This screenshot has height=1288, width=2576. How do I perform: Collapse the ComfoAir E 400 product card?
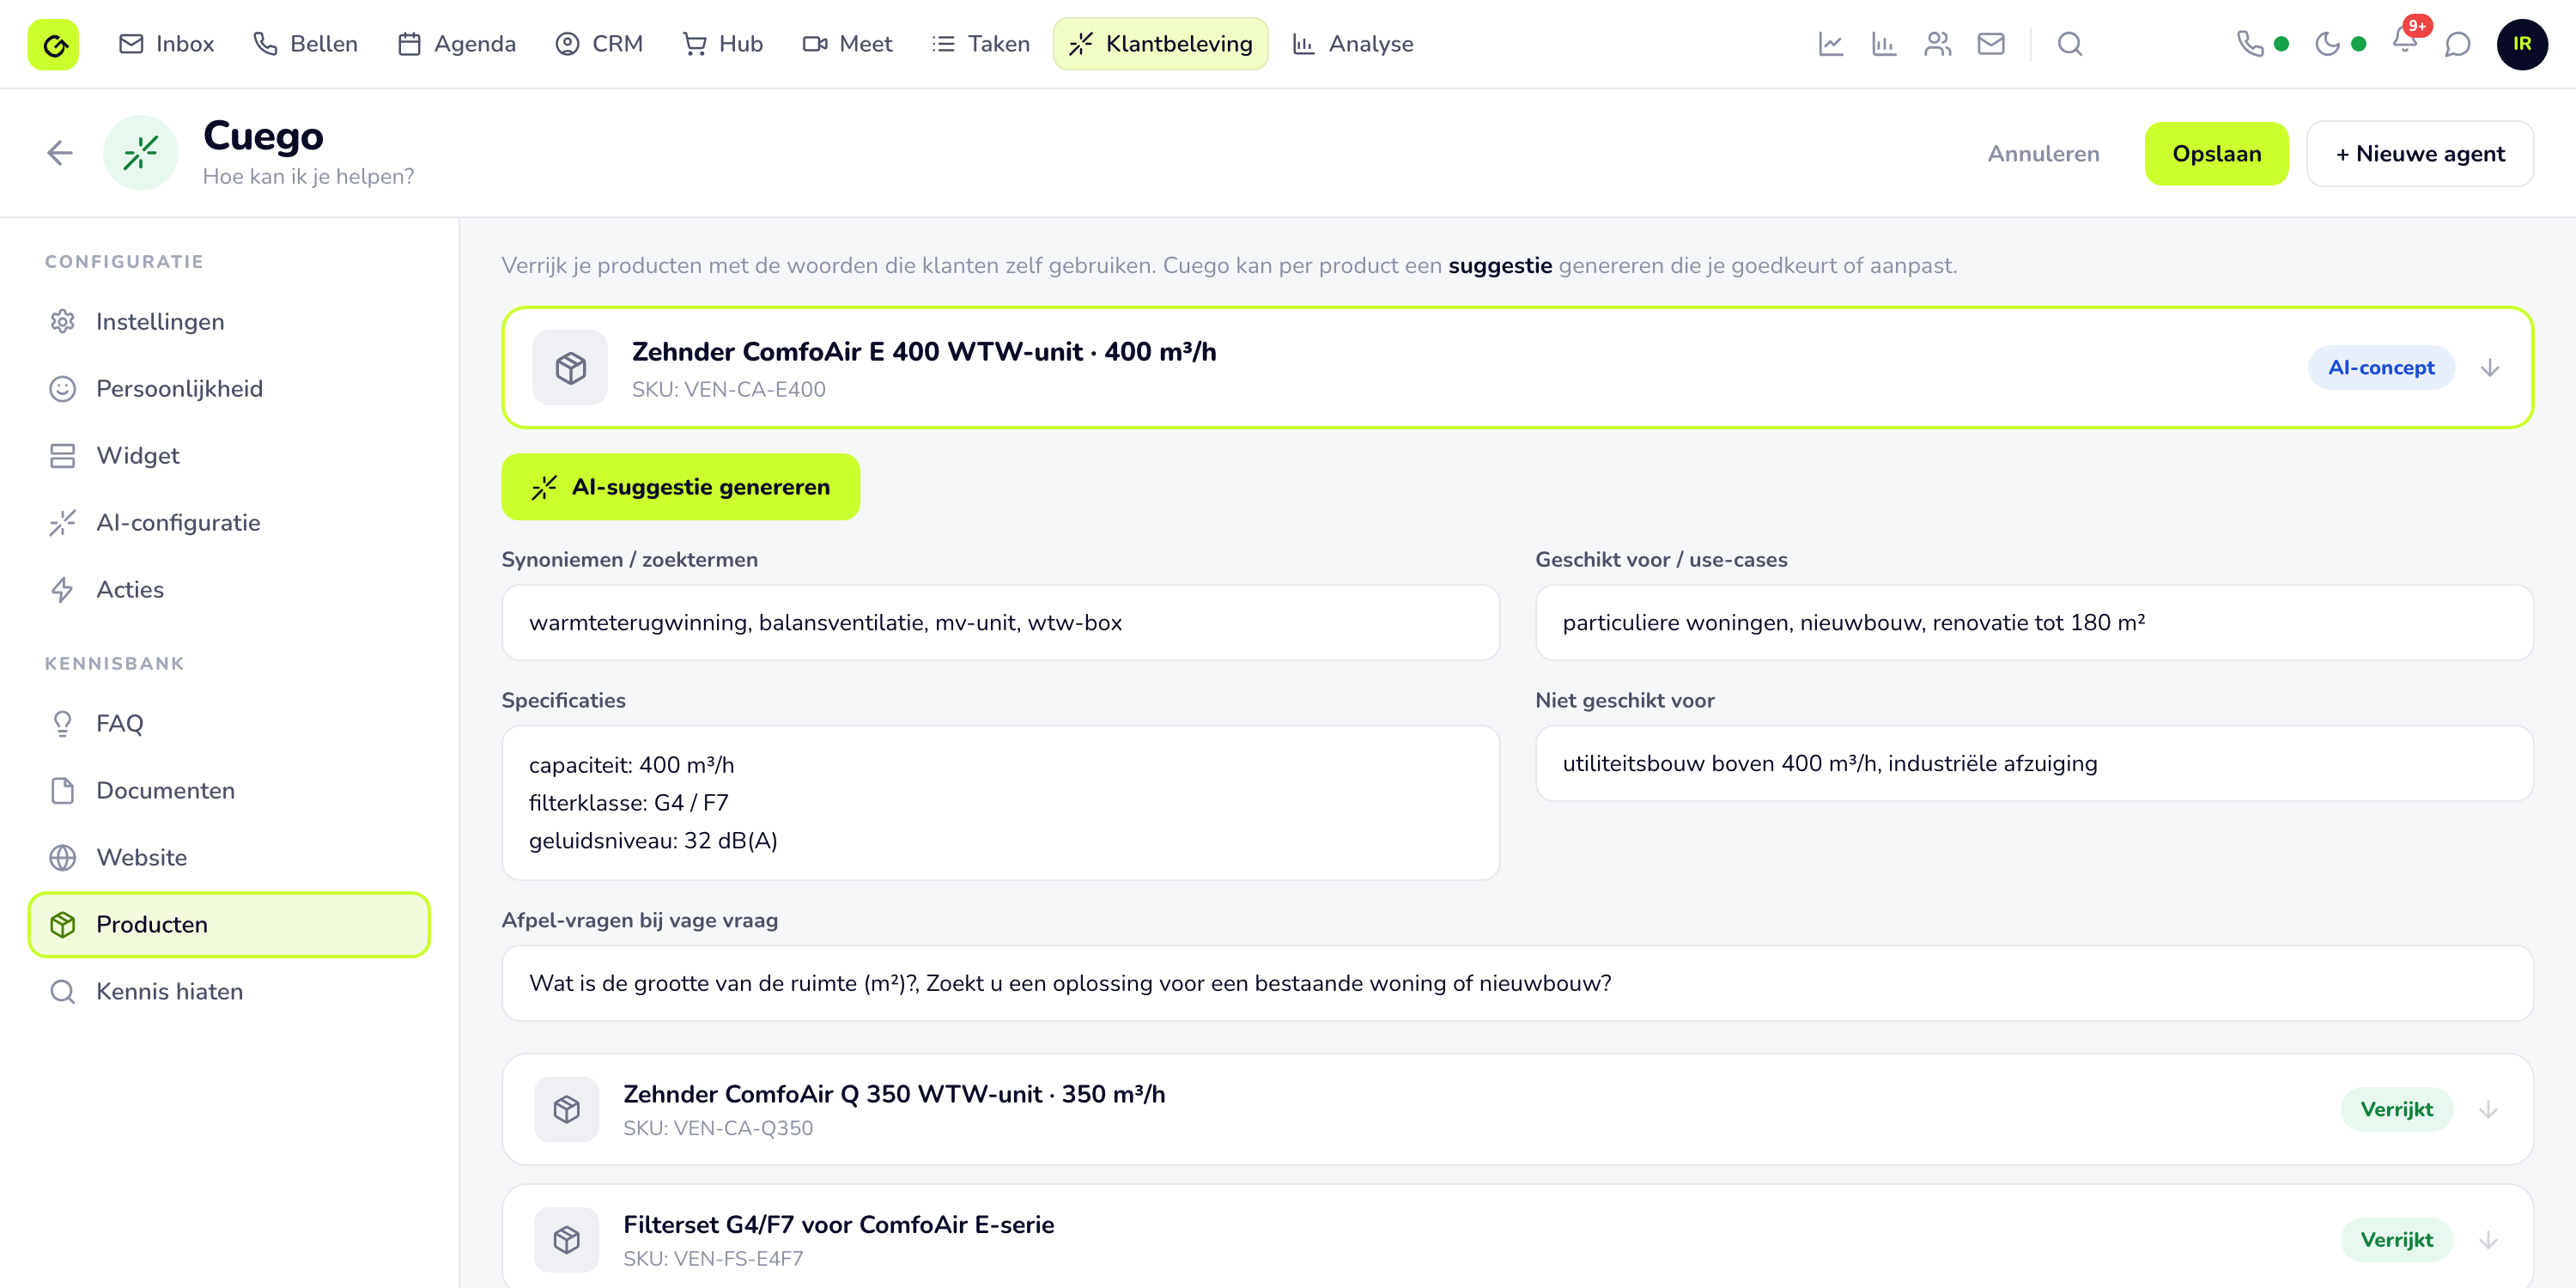click(x=2490, y=368)
